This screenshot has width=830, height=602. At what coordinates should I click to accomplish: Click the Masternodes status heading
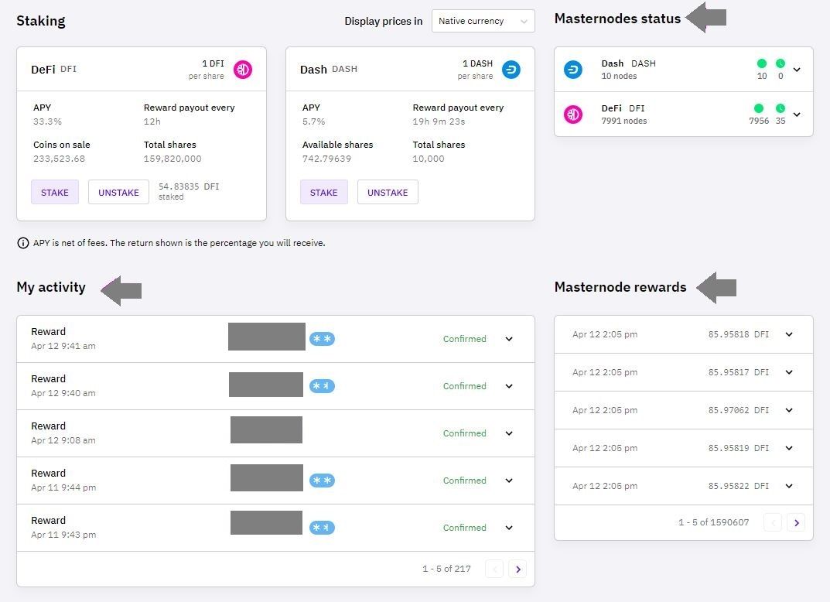pyautogui.click(x=617, y=19)
